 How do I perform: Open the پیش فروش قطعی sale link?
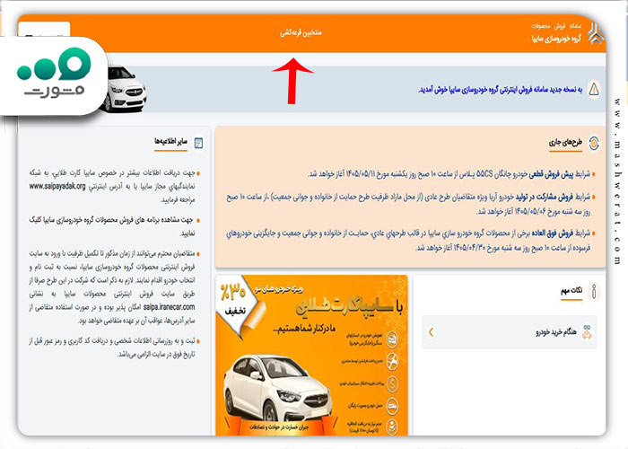tap(552, 174)
